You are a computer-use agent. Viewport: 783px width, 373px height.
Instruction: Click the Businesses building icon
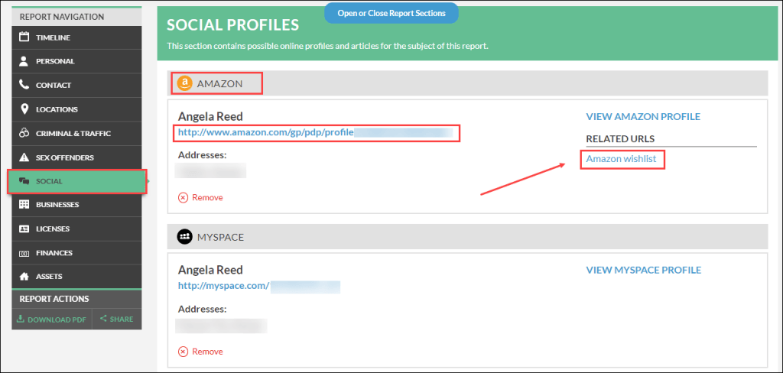24,204
